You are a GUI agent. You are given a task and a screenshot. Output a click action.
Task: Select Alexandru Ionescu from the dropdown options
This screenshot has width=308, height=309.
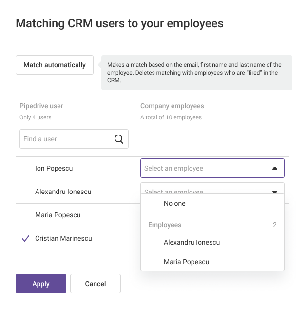click(192, 242)
